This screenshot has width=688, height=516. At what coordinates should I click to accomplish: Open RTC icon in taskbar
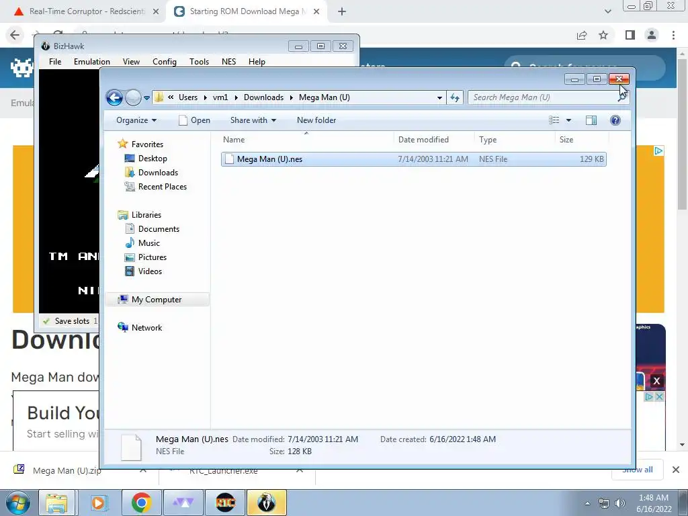coord(226,503)
